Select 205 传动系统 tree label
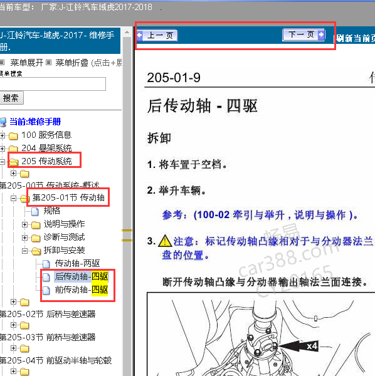Viewport: 375px width, 376px height. 46,161
